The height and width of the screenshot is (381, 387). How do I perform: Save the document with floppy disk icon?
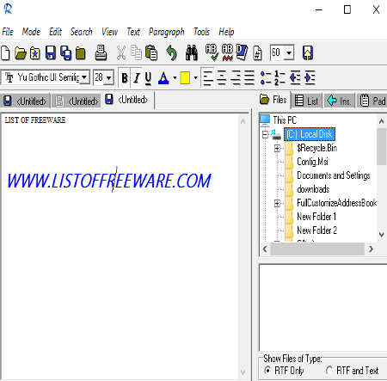(x=51, y=53)
